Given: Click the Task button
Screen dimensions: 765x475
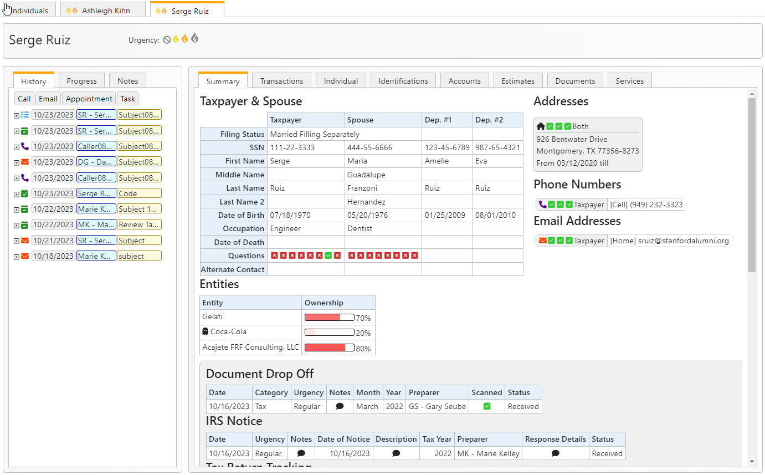Looking at the screenshot, I should tap(128, 99).
